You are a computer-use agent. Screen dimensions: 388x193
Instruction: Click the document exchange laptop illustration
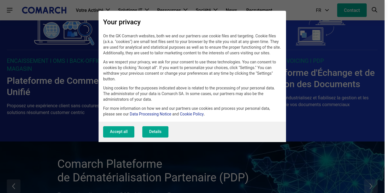coord(311,35)
